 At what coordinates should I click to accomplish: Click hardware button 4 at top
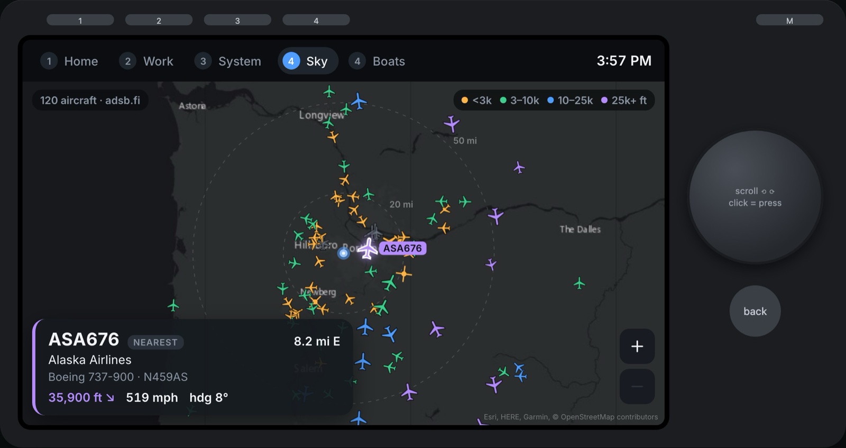[x=316, y=20]
